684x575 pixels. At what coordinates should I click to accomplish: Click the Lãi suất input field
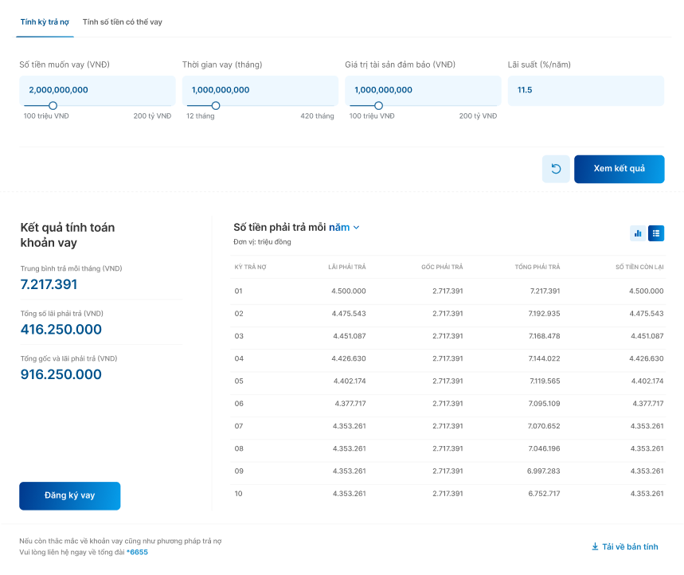[x=585, y=90]
